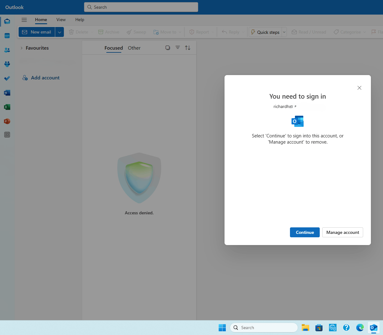383x335 pixels.
Task: Launch PowerPoint from the sidebar
Action: click(7, 121)
